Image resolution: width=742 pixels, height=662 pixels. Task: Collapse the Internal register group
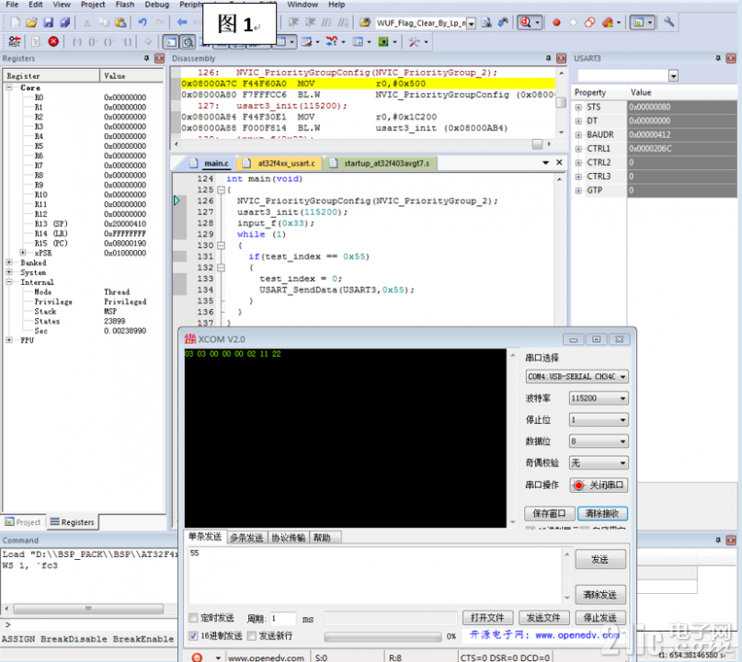click(x=9, y=282)
